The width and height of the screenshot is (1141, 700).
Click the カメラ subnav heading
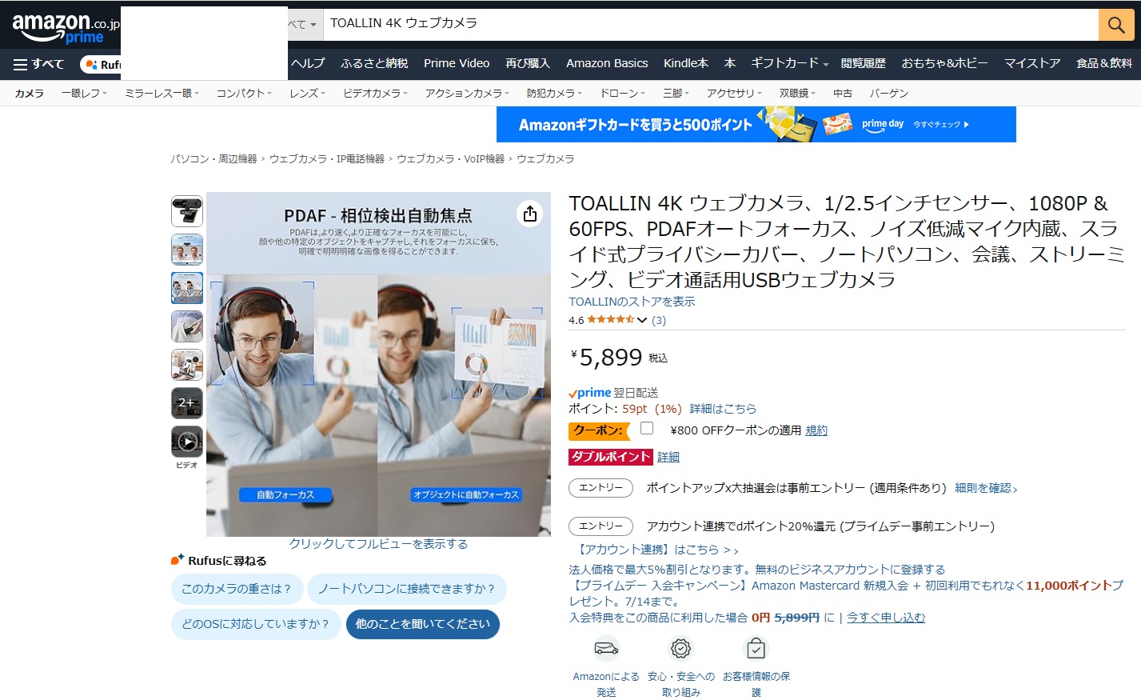30,93
